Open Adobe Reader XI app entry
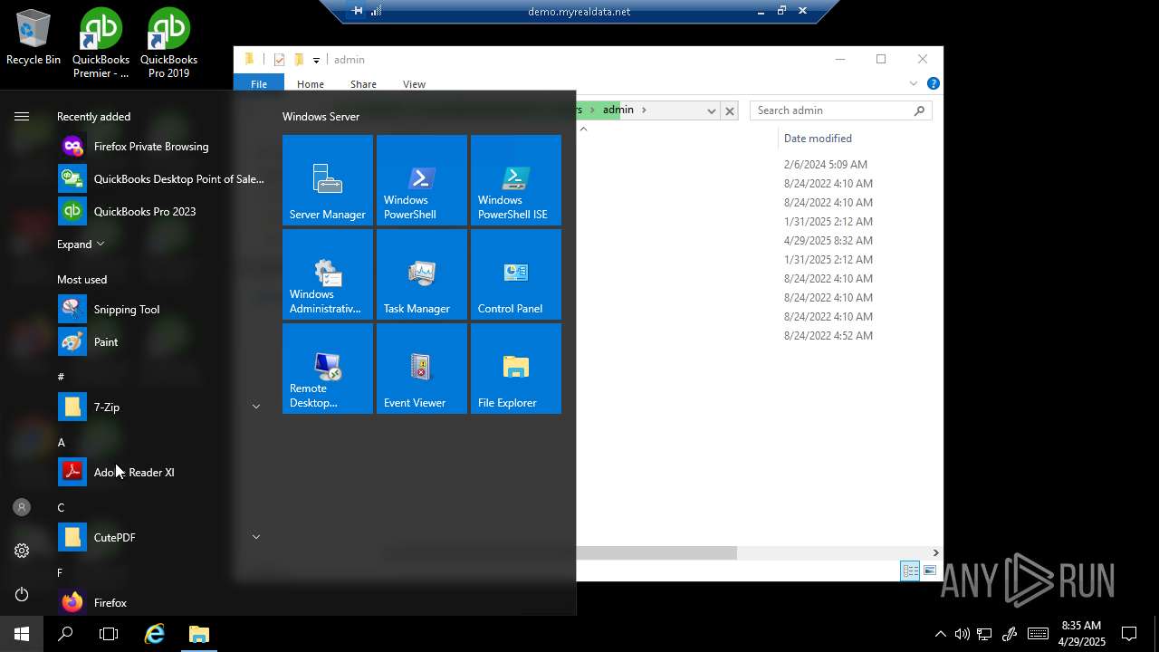Screen dimensions: 1159x652 coord(161,473)
